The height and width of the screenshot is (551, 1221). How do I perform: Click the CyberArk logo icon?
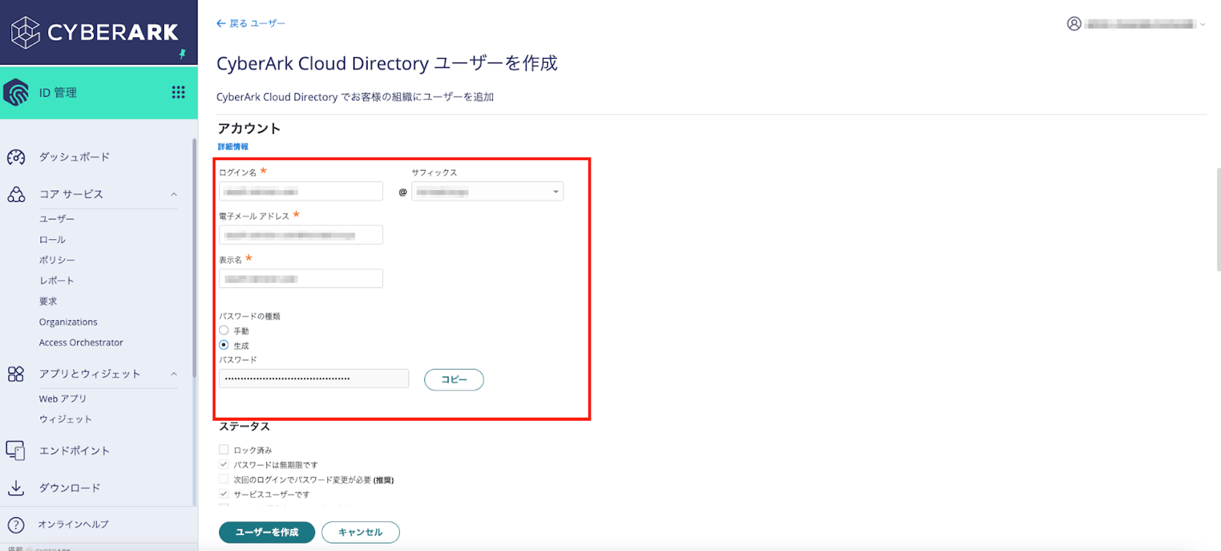25,32
